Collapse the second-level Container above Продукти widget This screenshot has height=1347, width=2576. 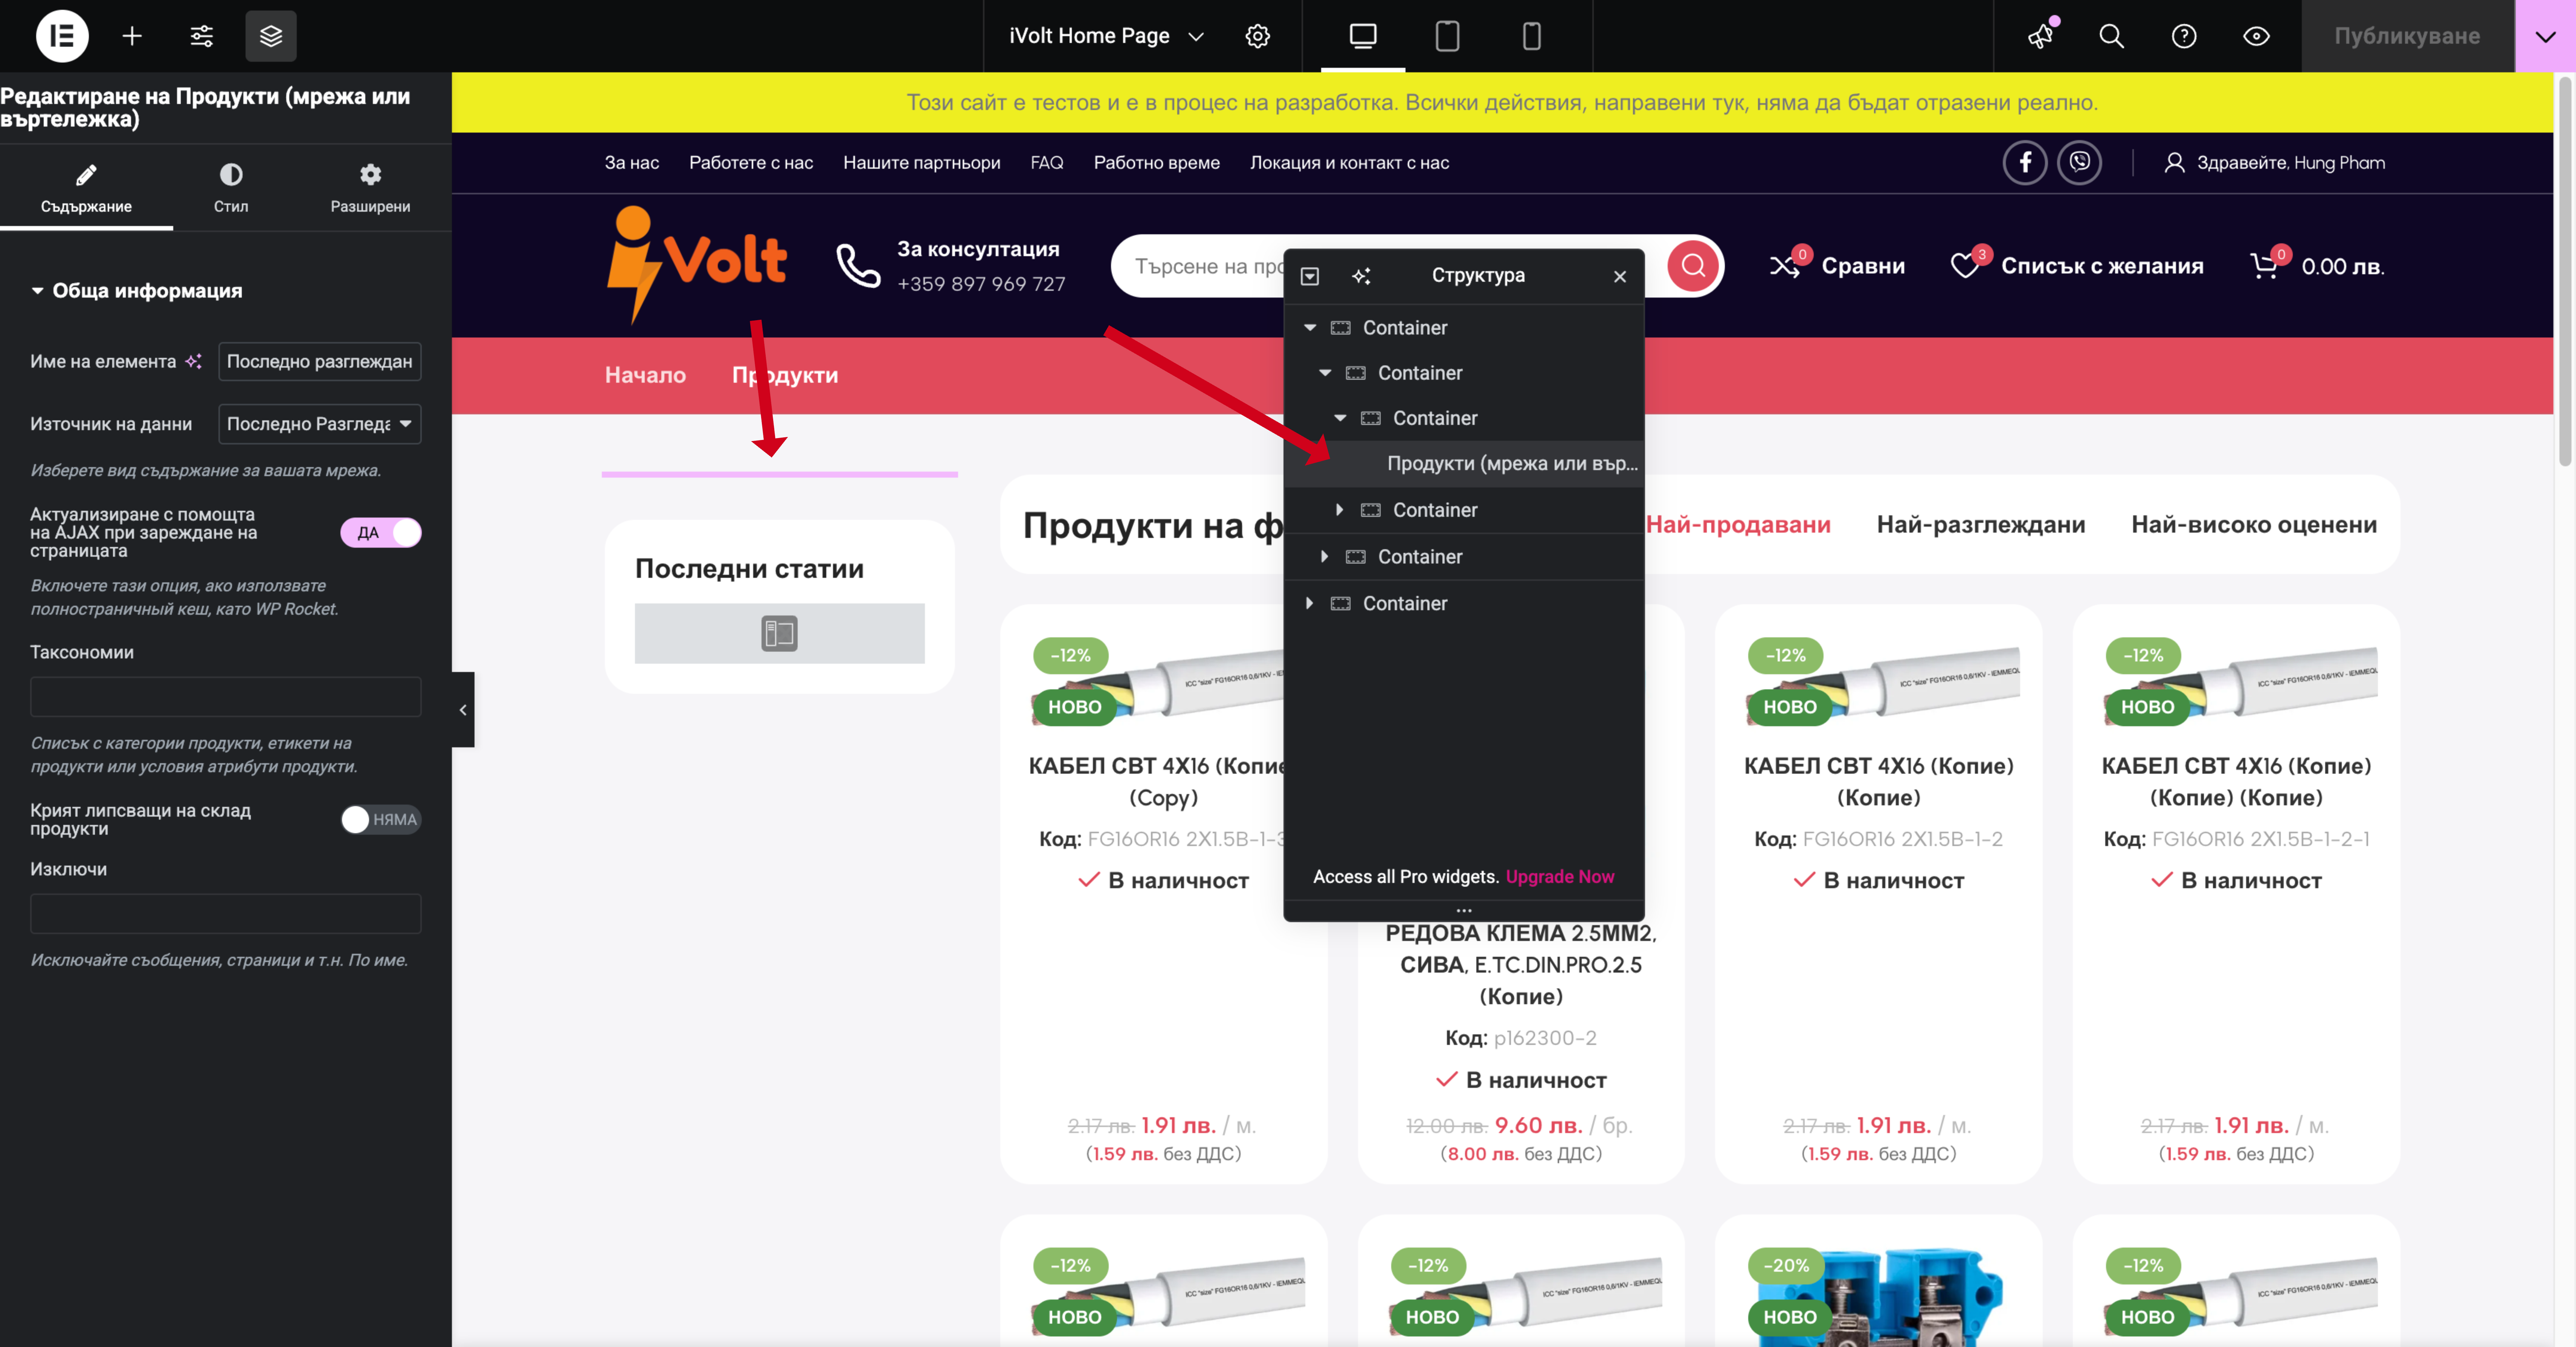1325,373
